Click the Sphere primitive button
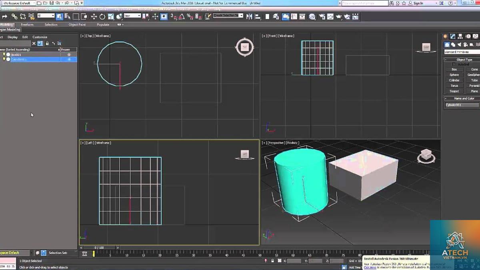480x270 pixels. point(454,75)
